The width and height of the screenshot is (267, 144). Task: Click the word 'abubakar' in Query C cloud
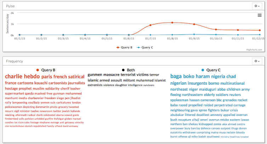pos(177,115)
